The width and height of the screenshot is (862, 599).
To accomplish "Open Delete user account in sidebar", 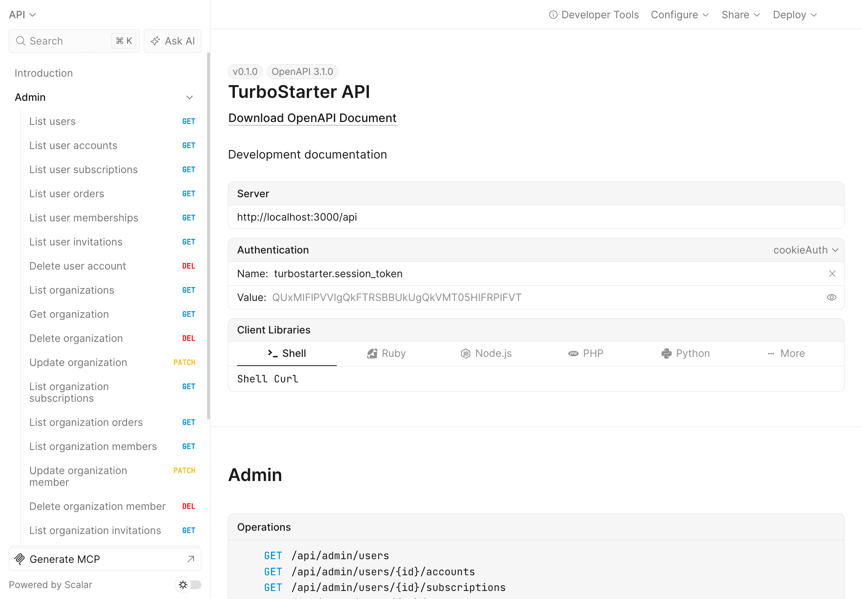I will [x=112, y=266].
